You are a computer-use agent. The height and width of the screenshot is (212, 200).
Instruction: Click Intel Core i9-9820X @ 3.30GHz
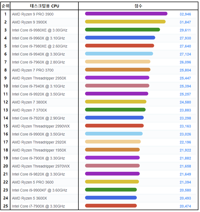click(x=38, y=174)
